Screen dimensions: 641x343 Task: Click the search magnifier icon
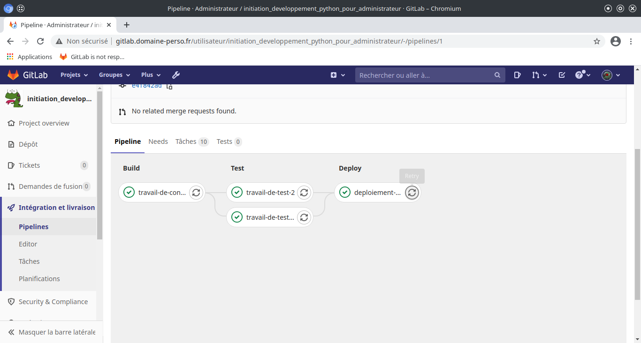pyautogui.click(x=497, y=75)
